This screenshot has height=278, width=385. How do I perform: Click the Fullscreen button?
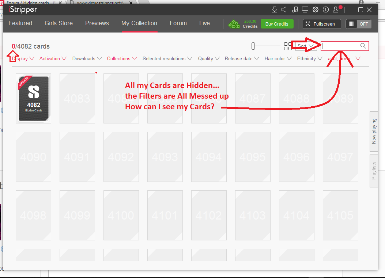click(322, 24)
